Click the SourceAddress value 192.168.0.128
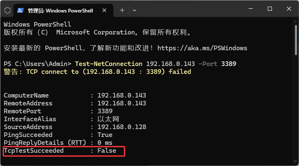This screenshot has width=299, height=166. click(x=122, y=127)
